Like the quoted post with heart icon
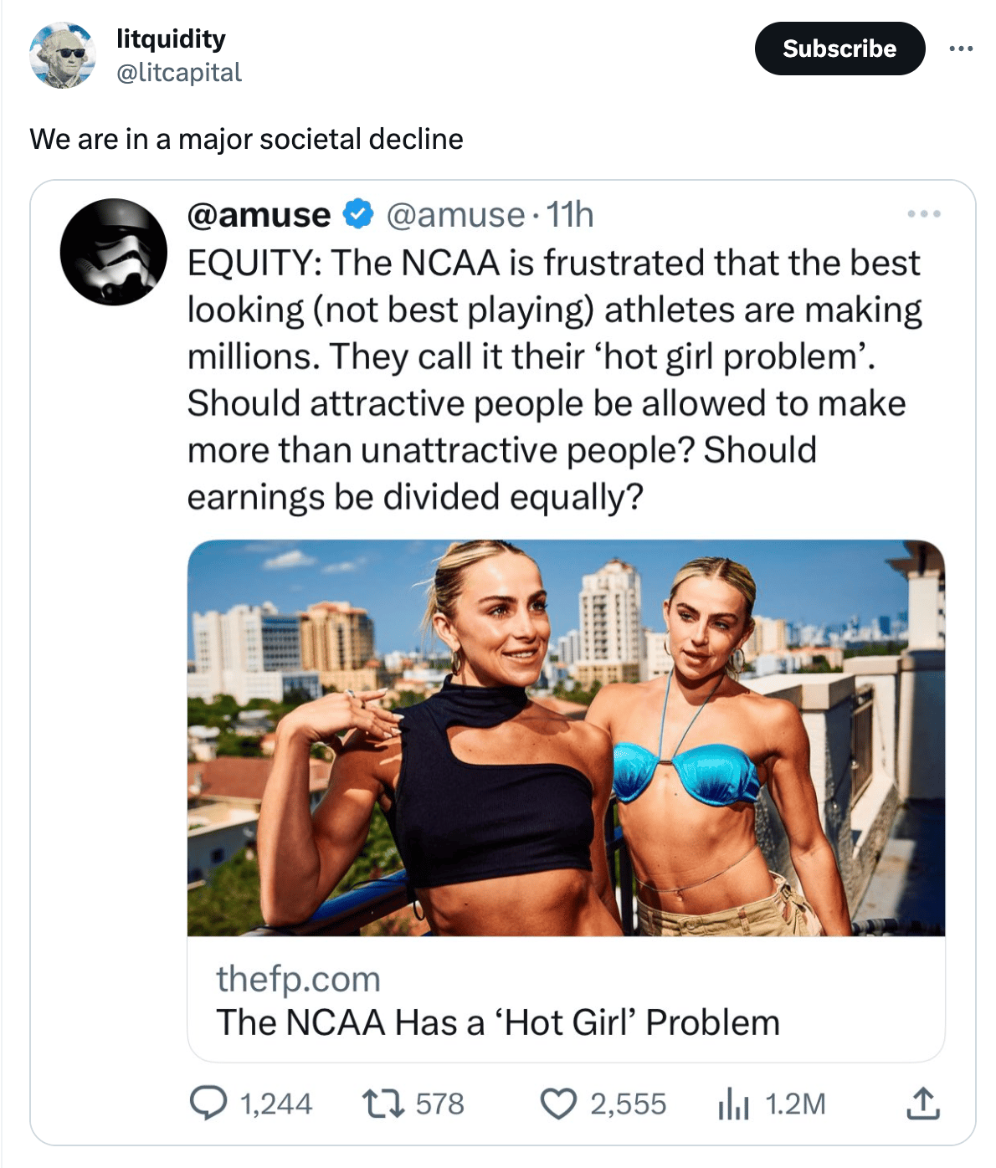This screenshot has height=1168, width=996. pos(558,1103)
